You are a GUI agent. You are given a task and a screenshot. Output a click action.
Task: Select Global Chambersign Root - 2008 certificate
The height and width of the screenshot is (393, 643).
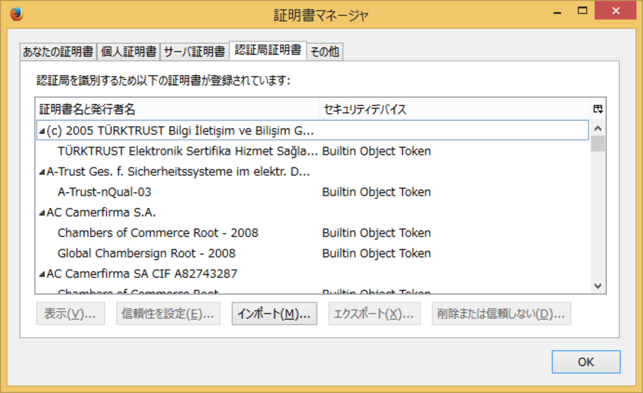[x=146, y=254]
